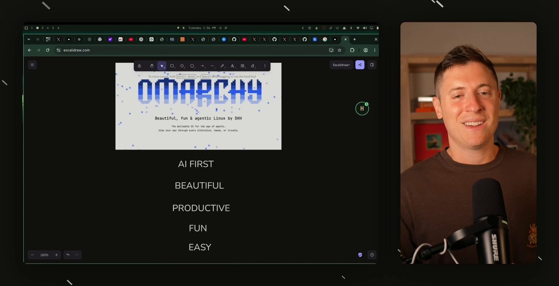Reload the excalidraw.com page
This screenshot has height=286, width=559.
pyautogui.click(x=48, y=50)
